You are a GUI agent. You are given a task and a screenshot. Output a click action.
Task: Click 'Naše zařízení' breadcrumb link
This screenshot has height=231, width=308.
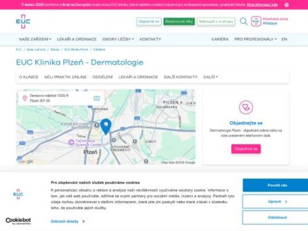(x=36, y=49)
